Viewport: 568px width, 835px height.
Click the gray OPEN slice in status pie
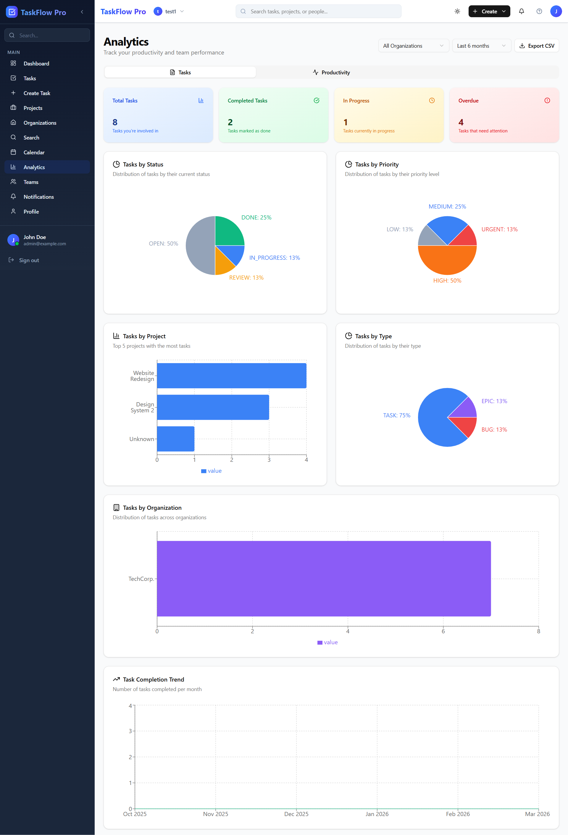pos(200,246)
